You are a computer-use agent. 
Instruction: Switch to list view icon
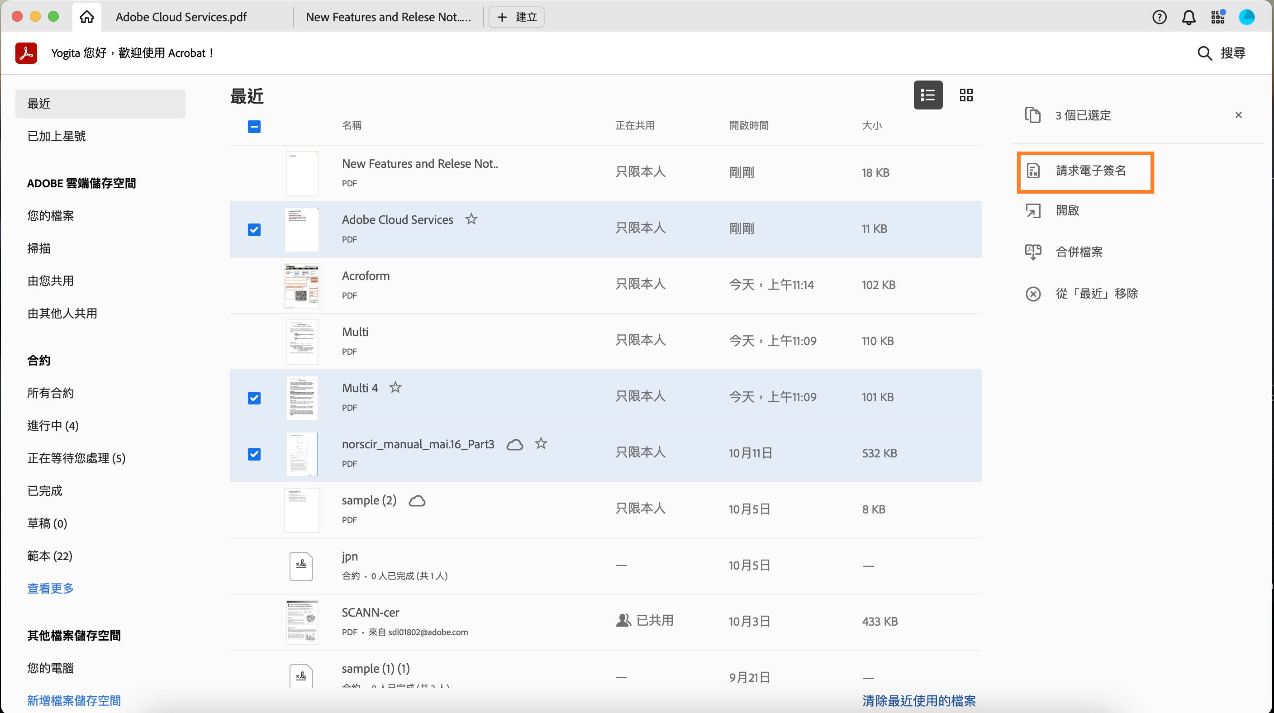(x=927, y=95)
